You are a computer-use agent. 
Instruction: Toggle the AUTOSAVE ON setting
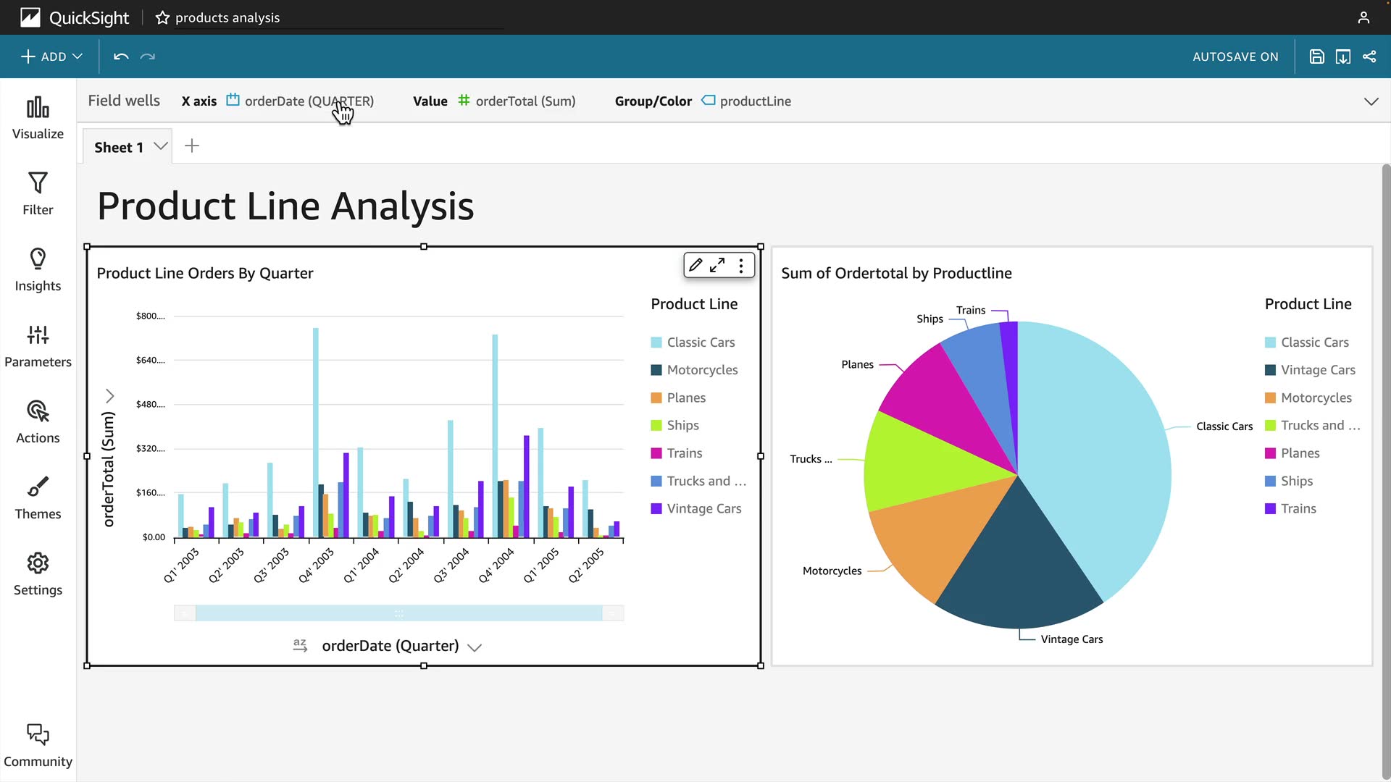point(1235,56)
